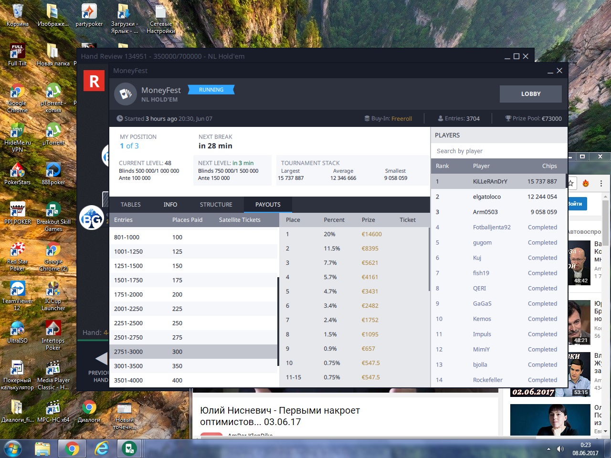Click player Fotballjenta92 in the list
Viewport: 611px width, 458px height.
click(x=492, y=227)
